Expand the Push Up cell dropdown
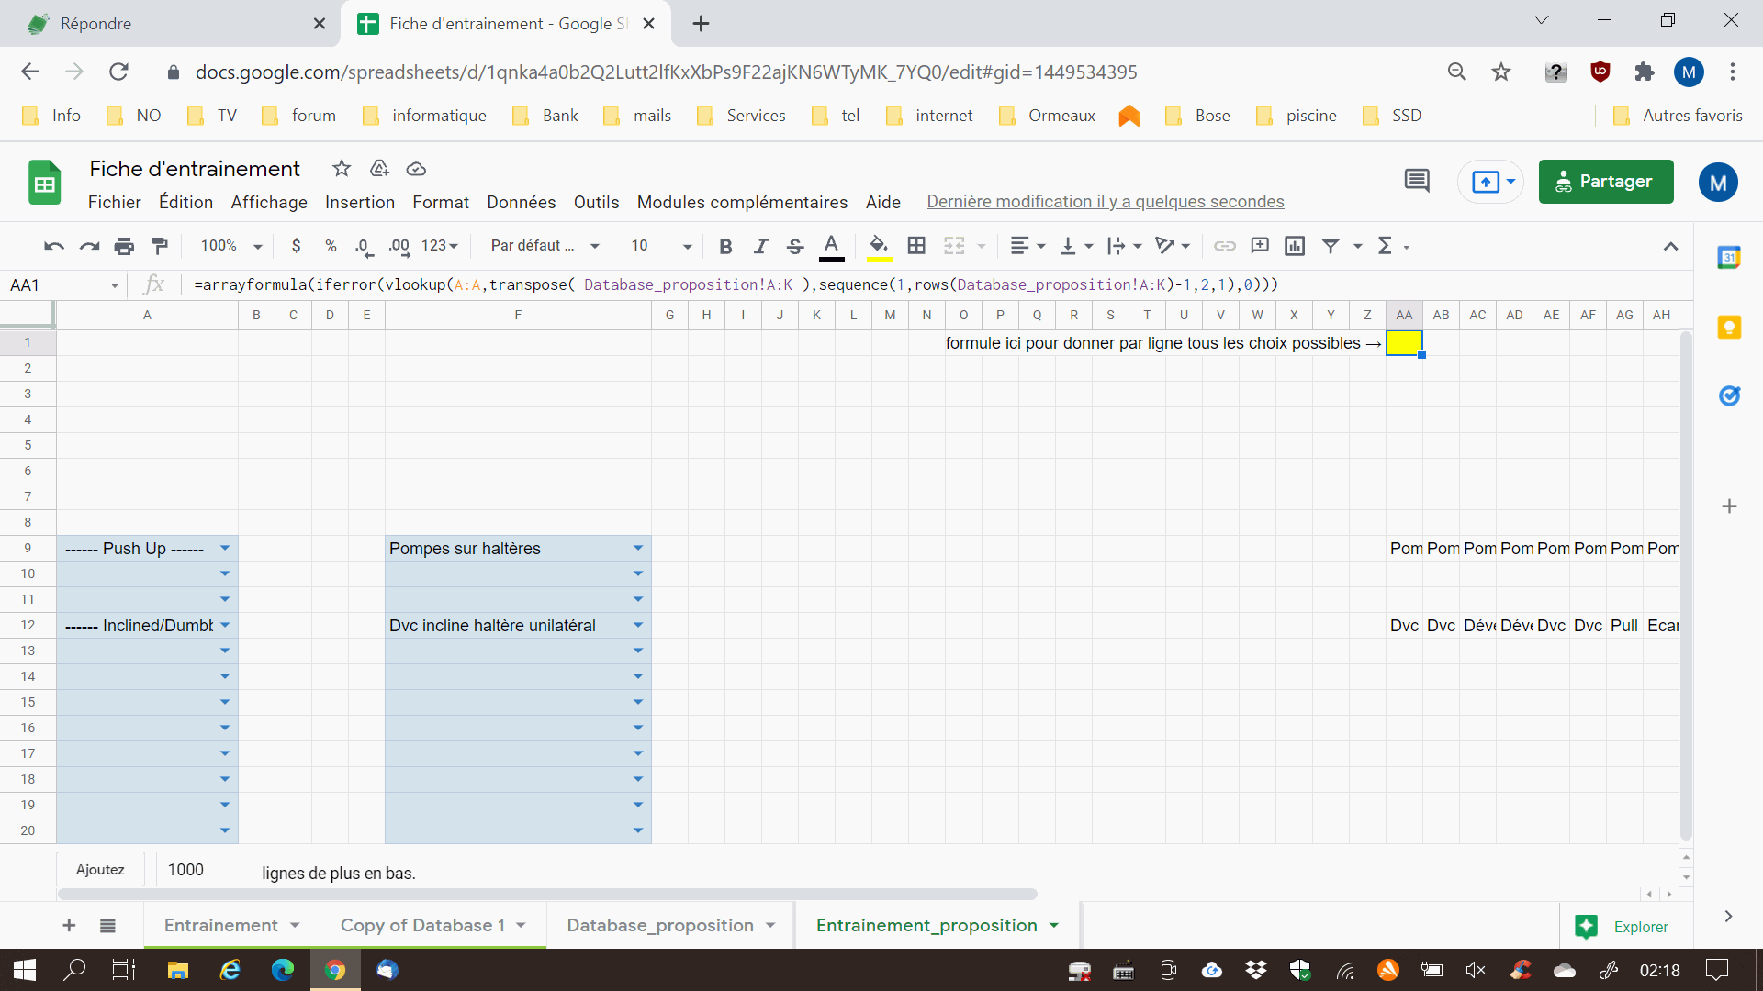 225,548
